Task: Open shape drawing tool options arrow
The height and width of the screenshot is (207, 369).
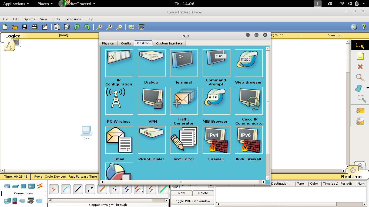Action: (367, 88)
